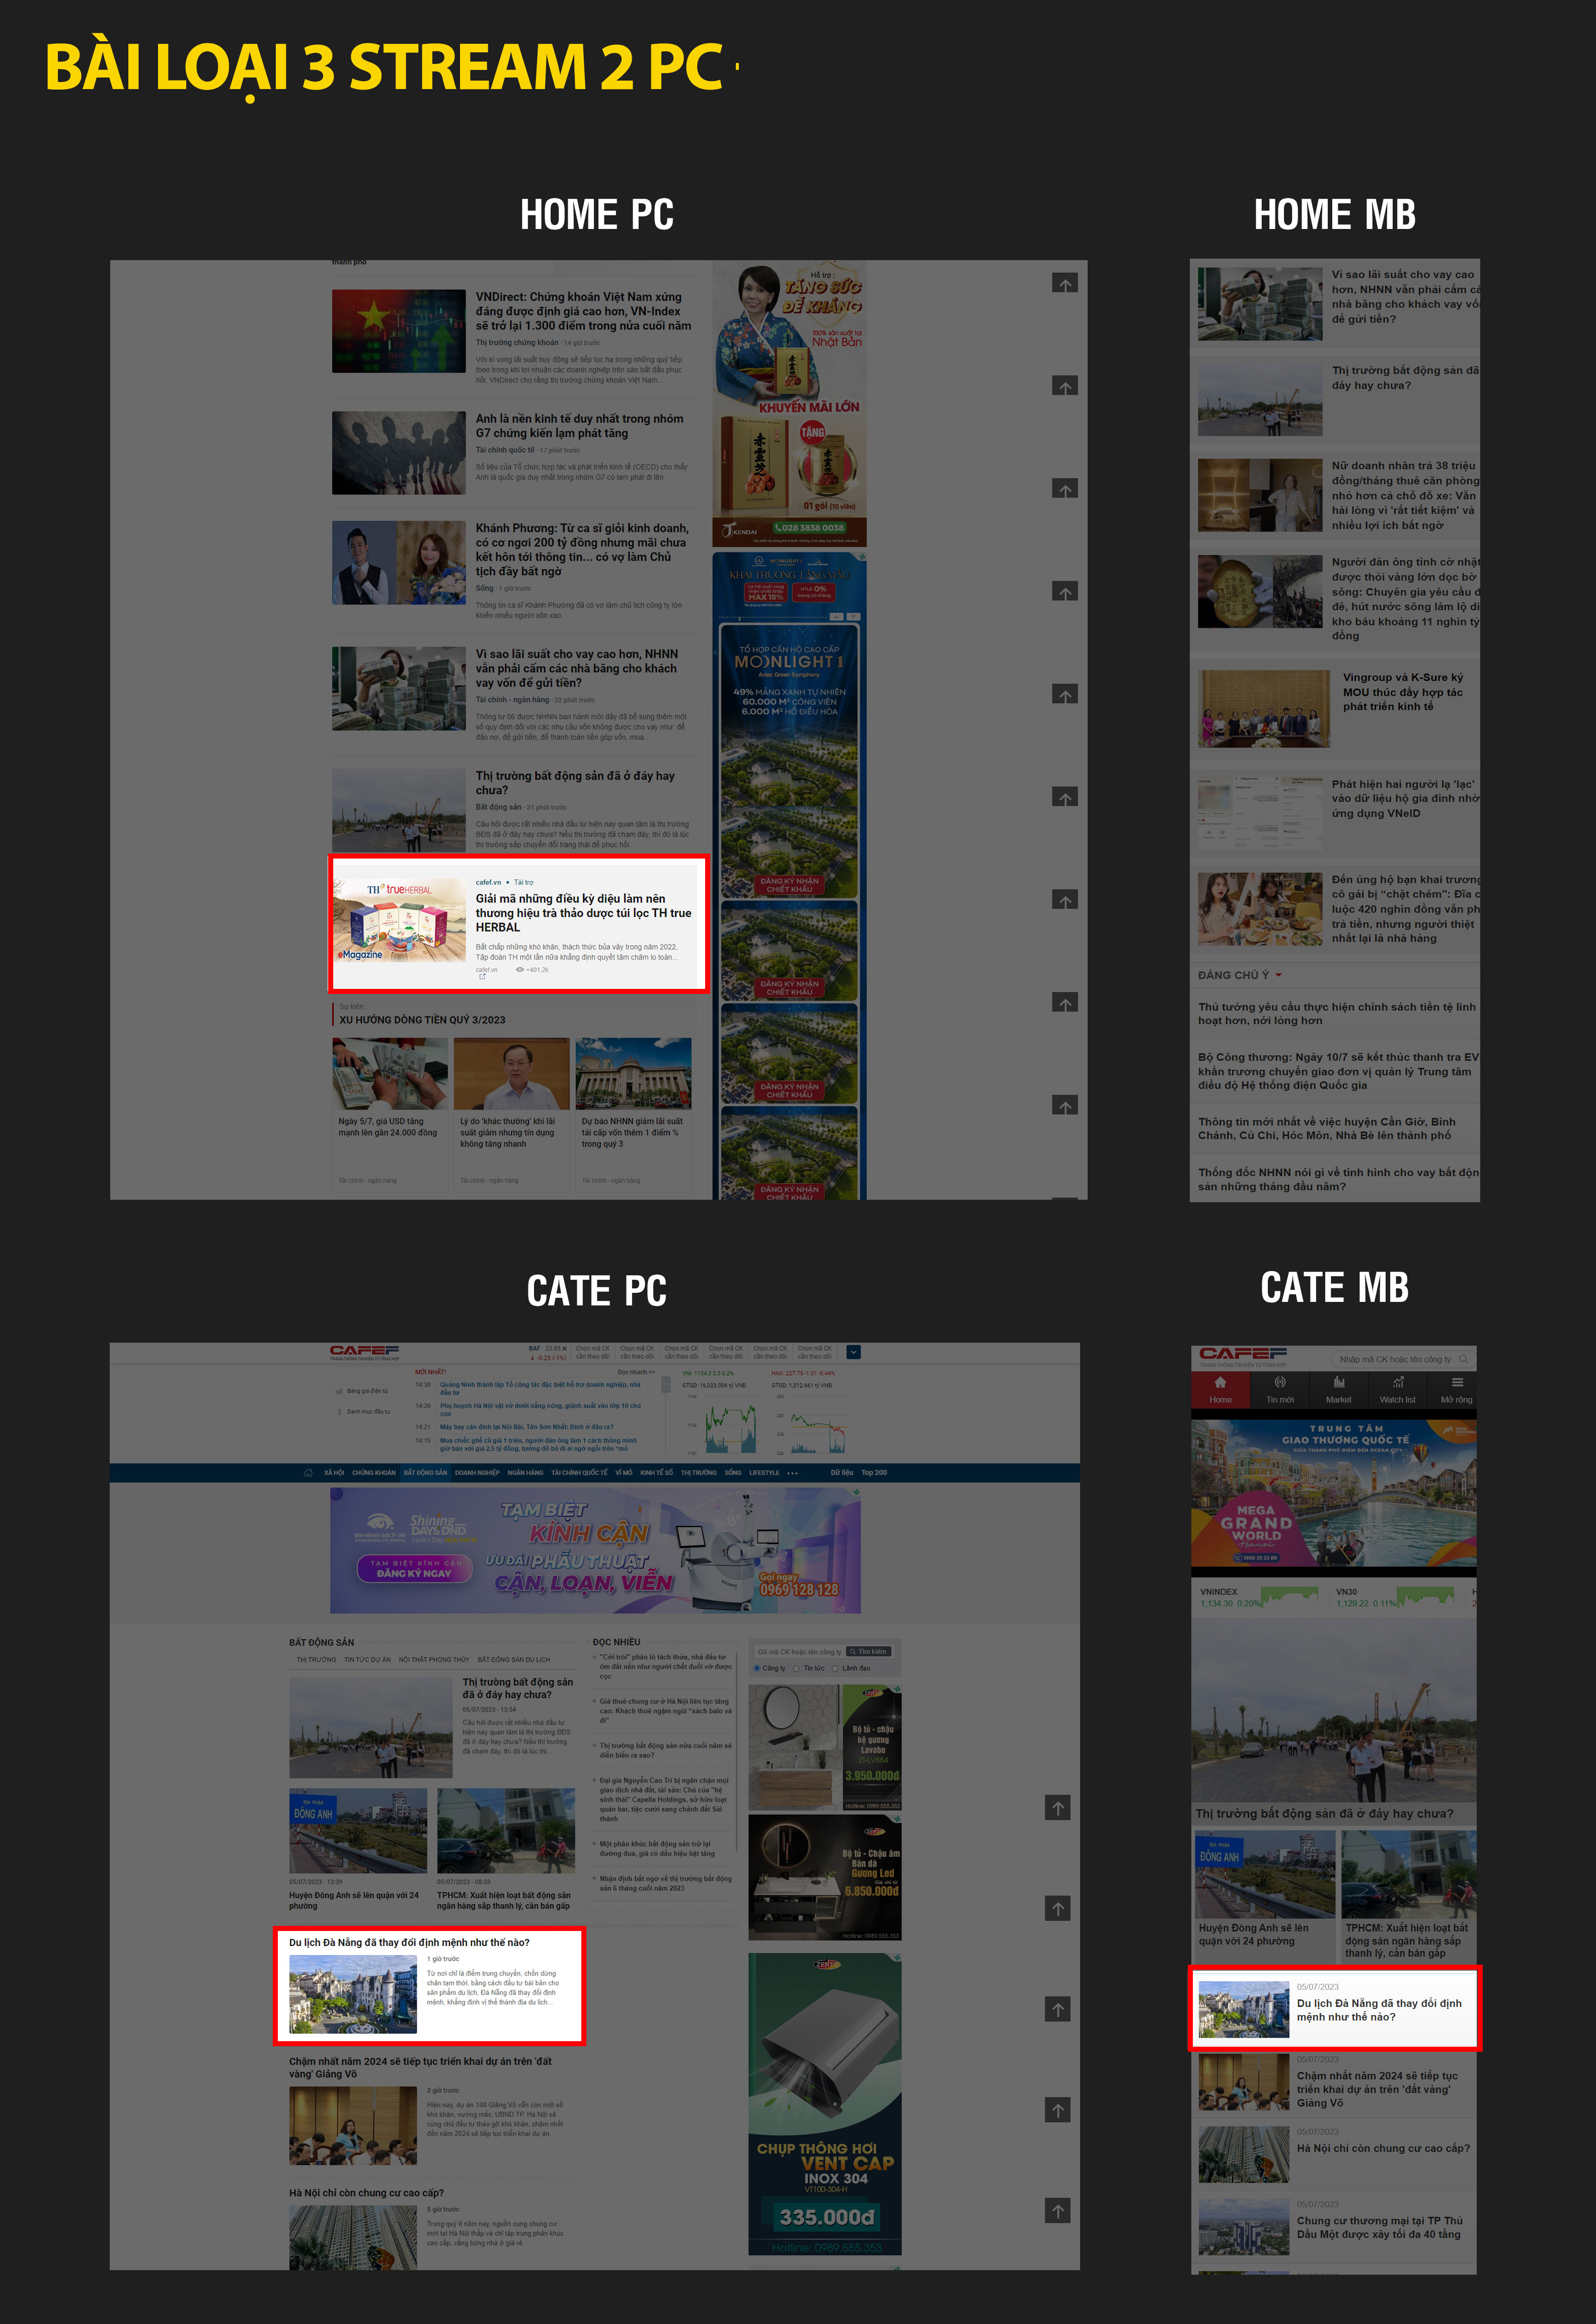Open article Du lịch Đà Nẵng on Cate PC
The image size is (1596, 2324).
pos(409,1942)
